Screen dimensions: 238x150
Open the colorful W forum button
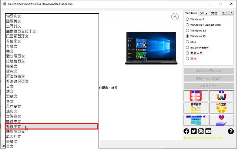tap(221, 96)
